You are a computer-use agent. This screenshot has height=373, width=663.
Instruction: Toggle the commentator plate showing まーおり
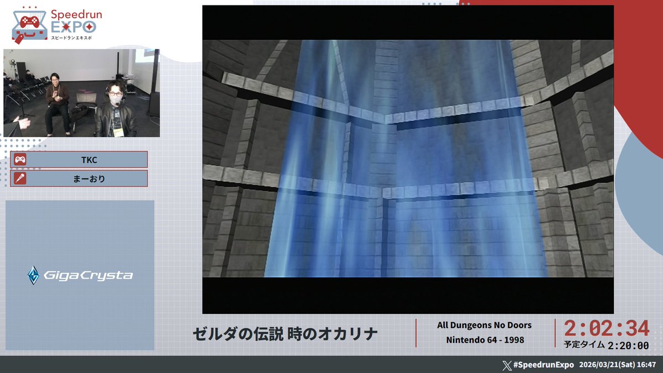[x=80, y=178]
